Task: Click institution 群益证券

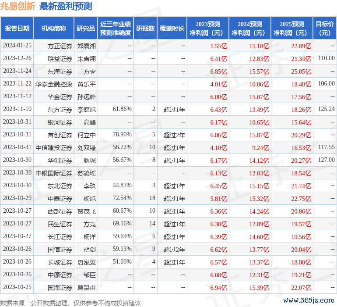Action: pos(60,59)
